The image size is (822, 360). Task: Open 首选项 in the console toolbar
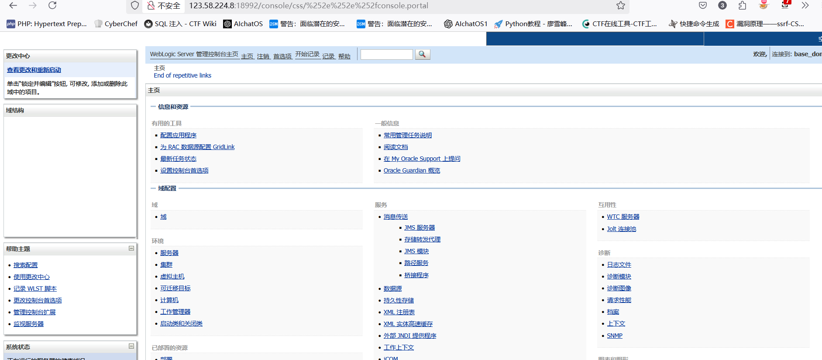(x=282, y=56)
